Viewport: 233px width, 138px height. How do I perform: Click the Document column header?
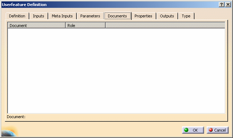(x=36, y=26)
